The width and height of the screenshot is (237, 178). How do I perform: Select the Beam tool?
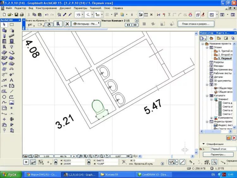pos(12,36)
